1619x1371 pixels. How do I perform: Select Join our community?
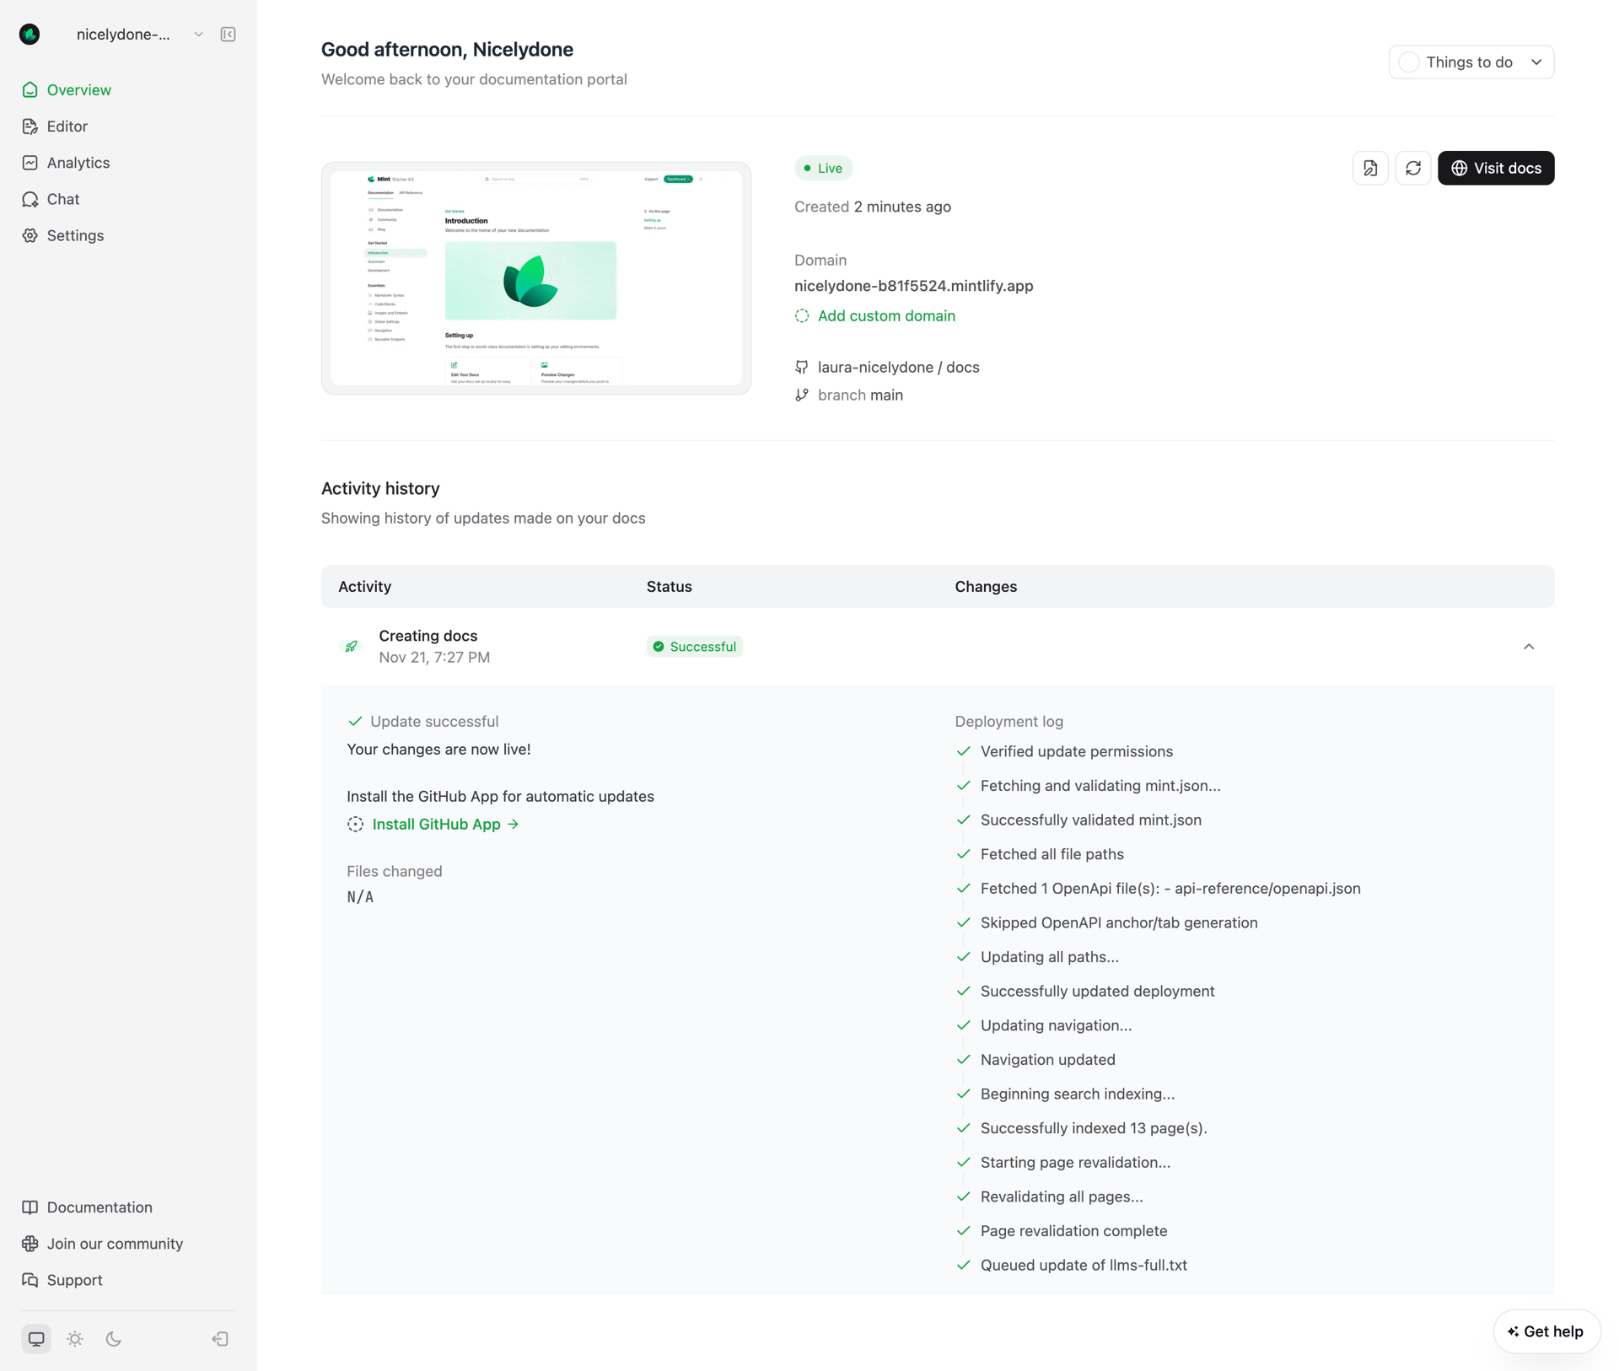(115, 1243)
